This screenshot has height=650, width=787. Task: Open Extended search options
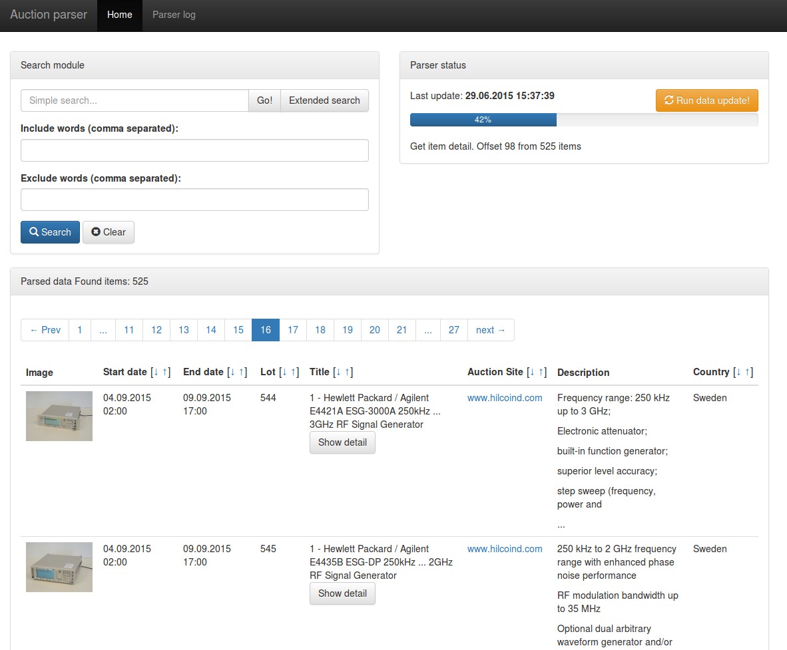point(324,100)
